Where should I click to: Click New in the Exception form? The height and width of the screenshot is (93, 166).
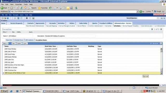(13, 32)
